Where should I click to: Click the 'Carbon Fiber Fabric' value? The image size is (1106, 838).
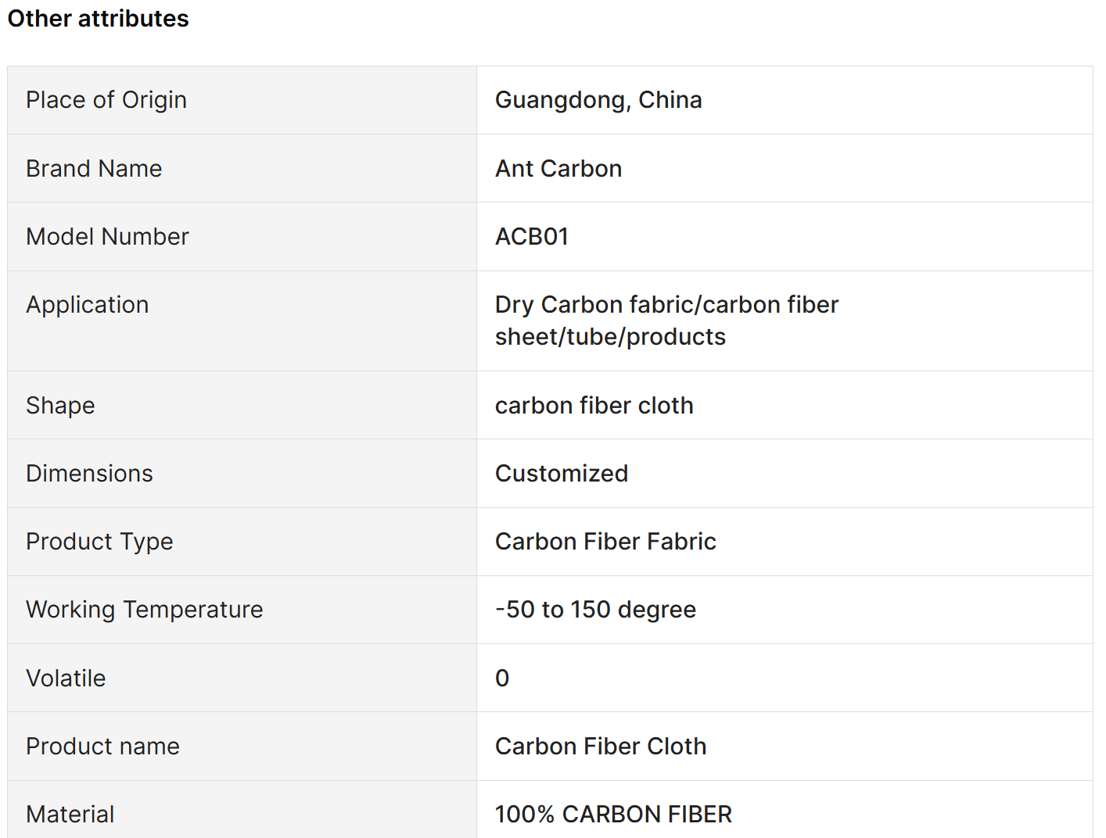click(x=605, y=542)
